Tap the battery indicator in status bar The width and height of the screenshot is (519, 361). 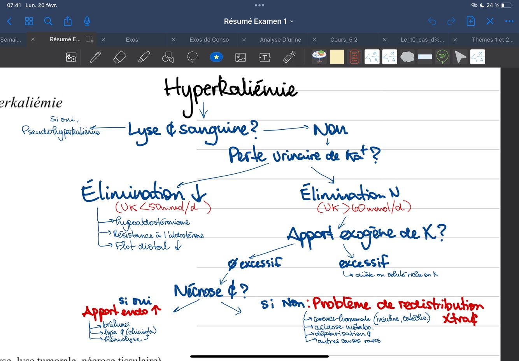[x=507, y=5]
